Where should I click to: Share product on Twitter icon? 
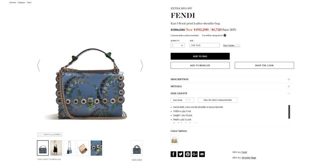(x=180, y=154)
